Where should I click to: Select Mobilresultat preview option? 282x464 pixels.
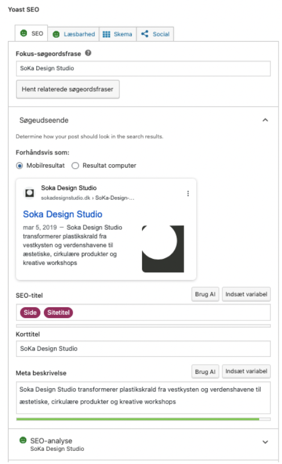(19, 165)
